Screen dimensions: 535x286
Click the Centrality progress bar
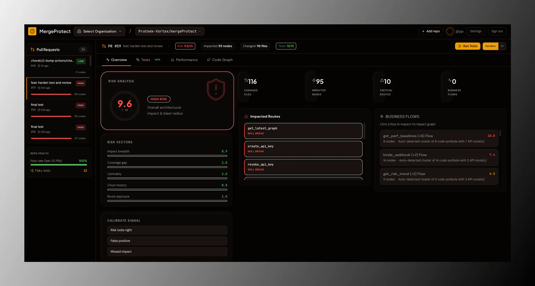[x=167, y=178]
